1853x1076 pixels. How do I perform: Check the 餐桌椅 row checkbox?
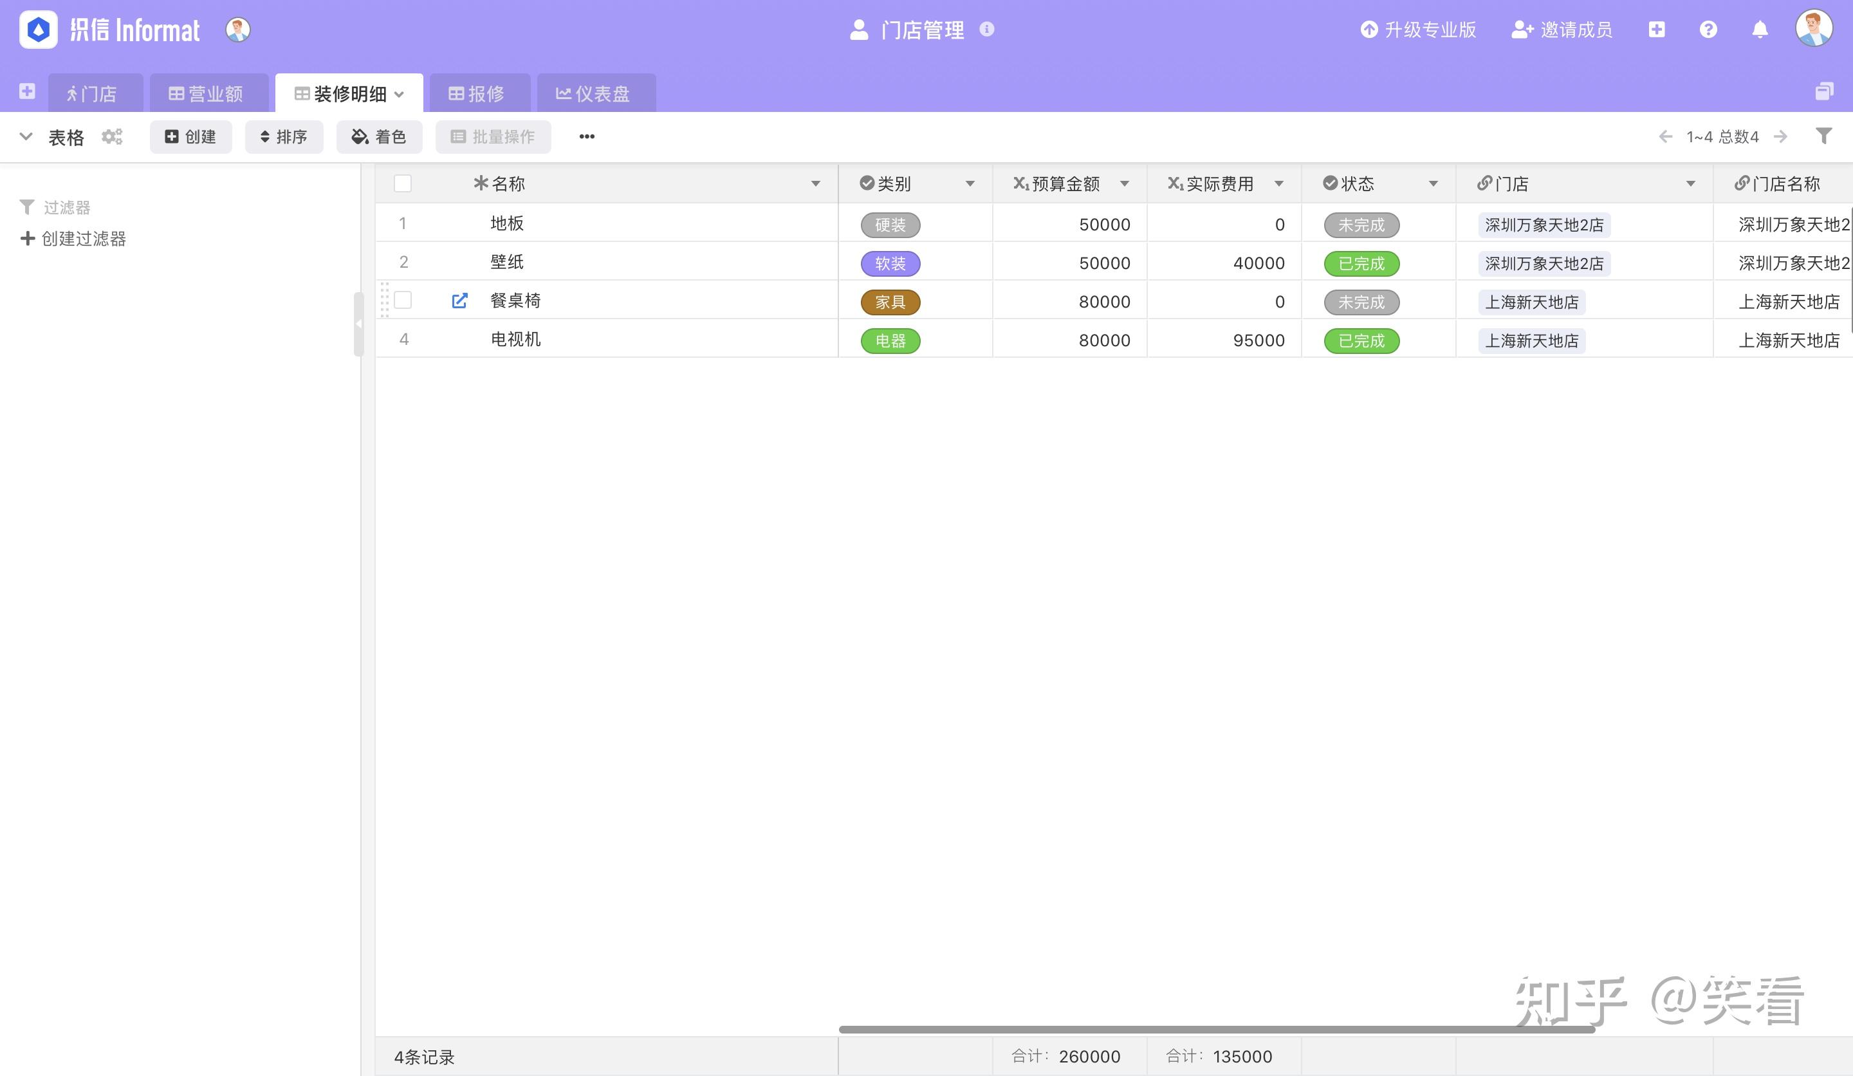402,300
